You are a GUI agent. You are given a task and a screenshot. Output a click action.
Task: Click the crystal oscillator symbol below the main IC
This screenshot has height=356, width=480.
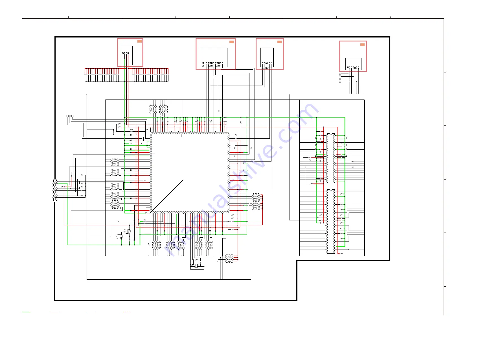(196, 266)
